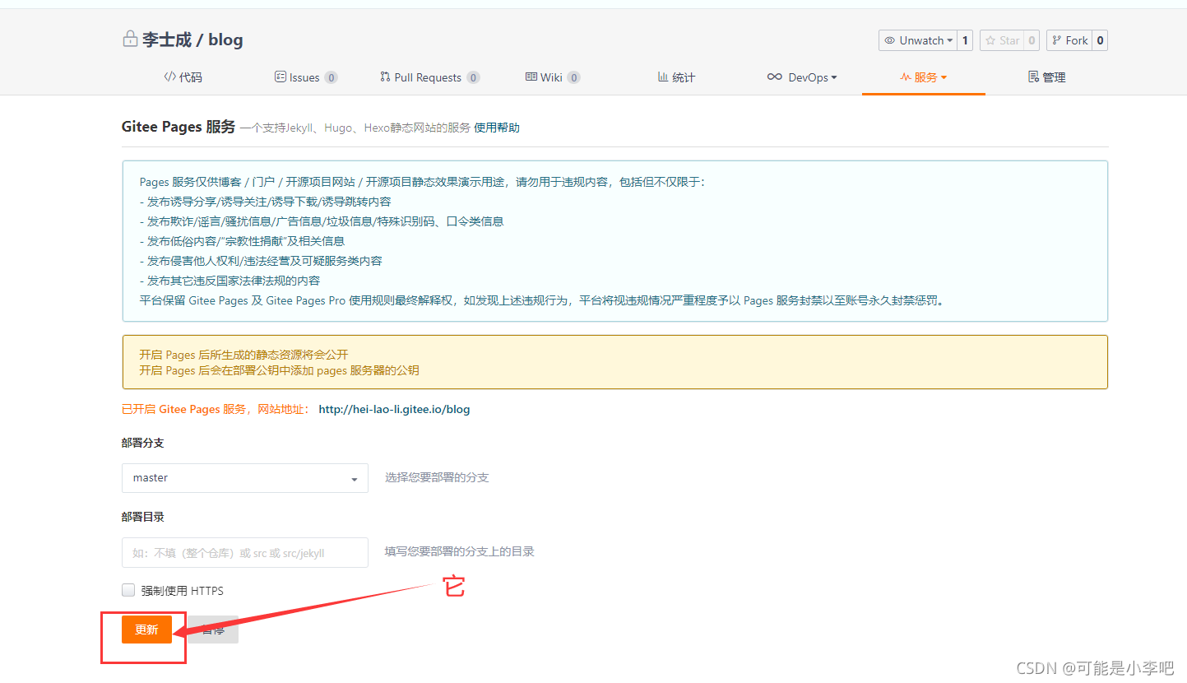
Task: Open the 使用帮助 help link
Action: [497, 128]
